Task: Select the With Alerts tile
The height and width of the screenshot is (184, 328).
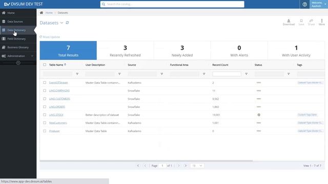Action: 239,51
